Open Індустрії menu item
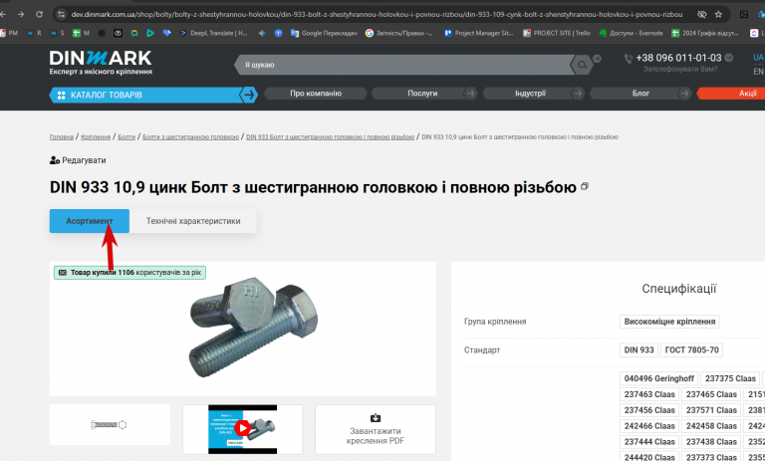The width and height of the screenshot is (765, 461). coord(530,94)
